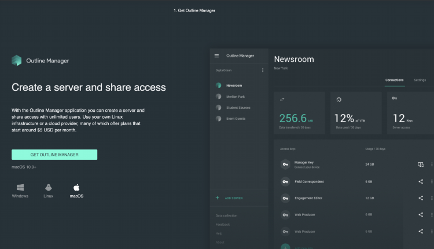Click the ADD SERVER label

234,198
